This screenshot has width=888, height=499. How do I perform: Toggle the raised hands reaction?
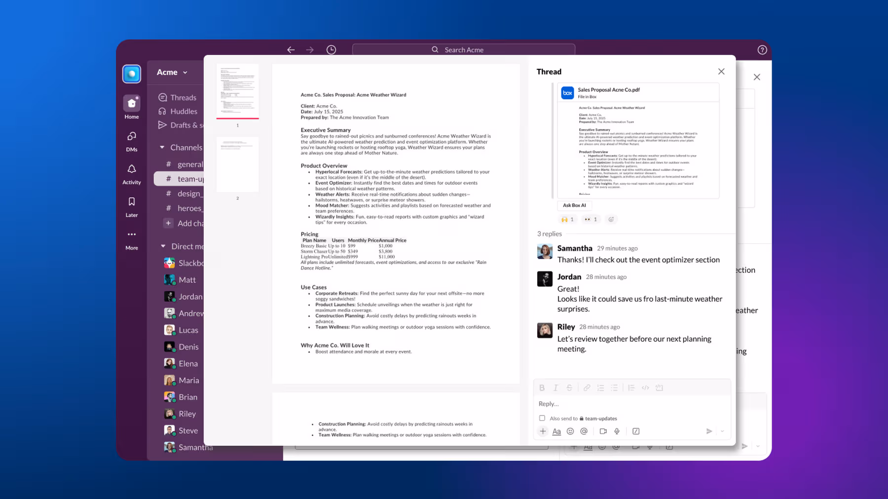point(567,219)
